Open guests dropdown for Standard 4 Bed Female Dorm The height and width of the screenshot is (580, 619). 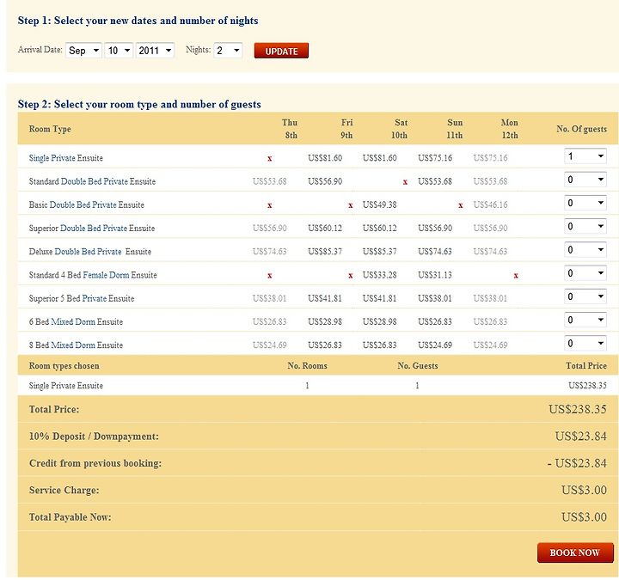585,273
